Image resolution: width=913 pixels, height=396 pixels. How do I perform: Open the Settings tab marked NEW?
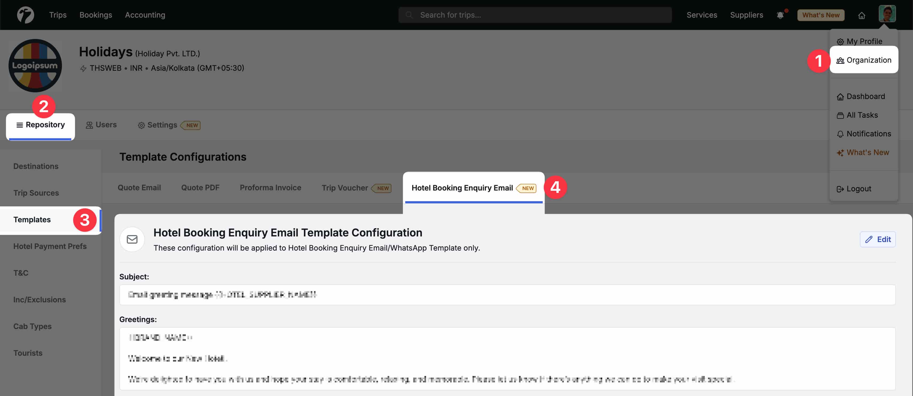[x=162, y=125]
